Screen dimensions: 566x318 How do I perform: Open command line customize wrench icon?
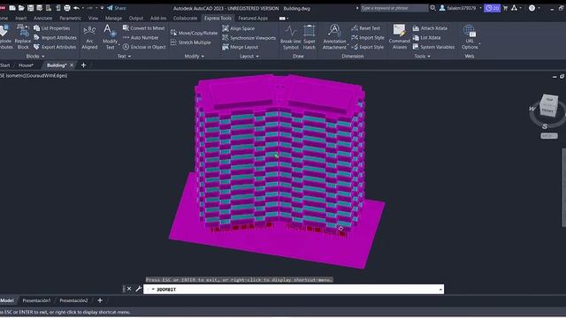138,289
